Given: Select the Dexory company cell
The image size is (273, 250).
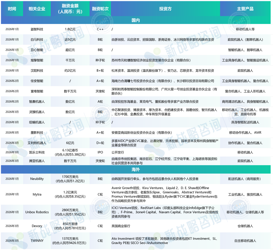Looking at the screenshot, I should tap(37, 226).
